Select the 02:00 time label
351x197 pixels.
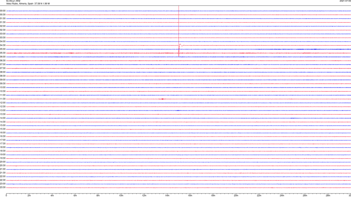(3, 26)
